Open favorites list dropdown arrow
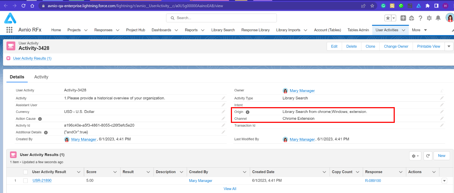Image resolution: width=454 pixels, height=193 pixels. click(x=393, y=18)
